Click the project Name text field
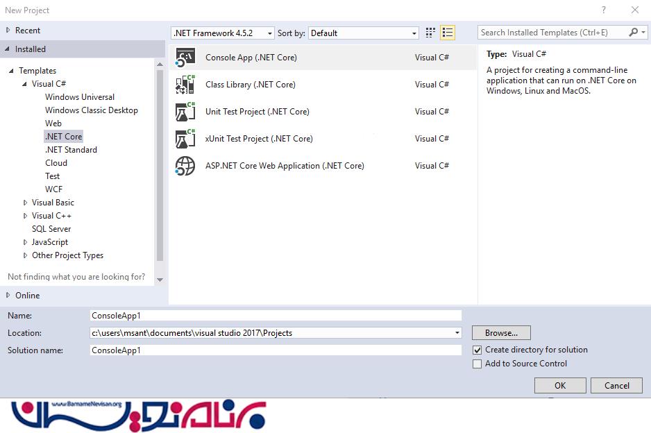The height and width of the screenshot is (433, 651). [276, 316]
